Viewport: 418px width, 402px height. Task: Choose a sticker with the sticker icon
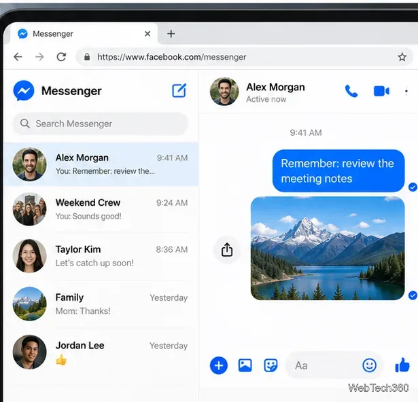pos(271,365)
